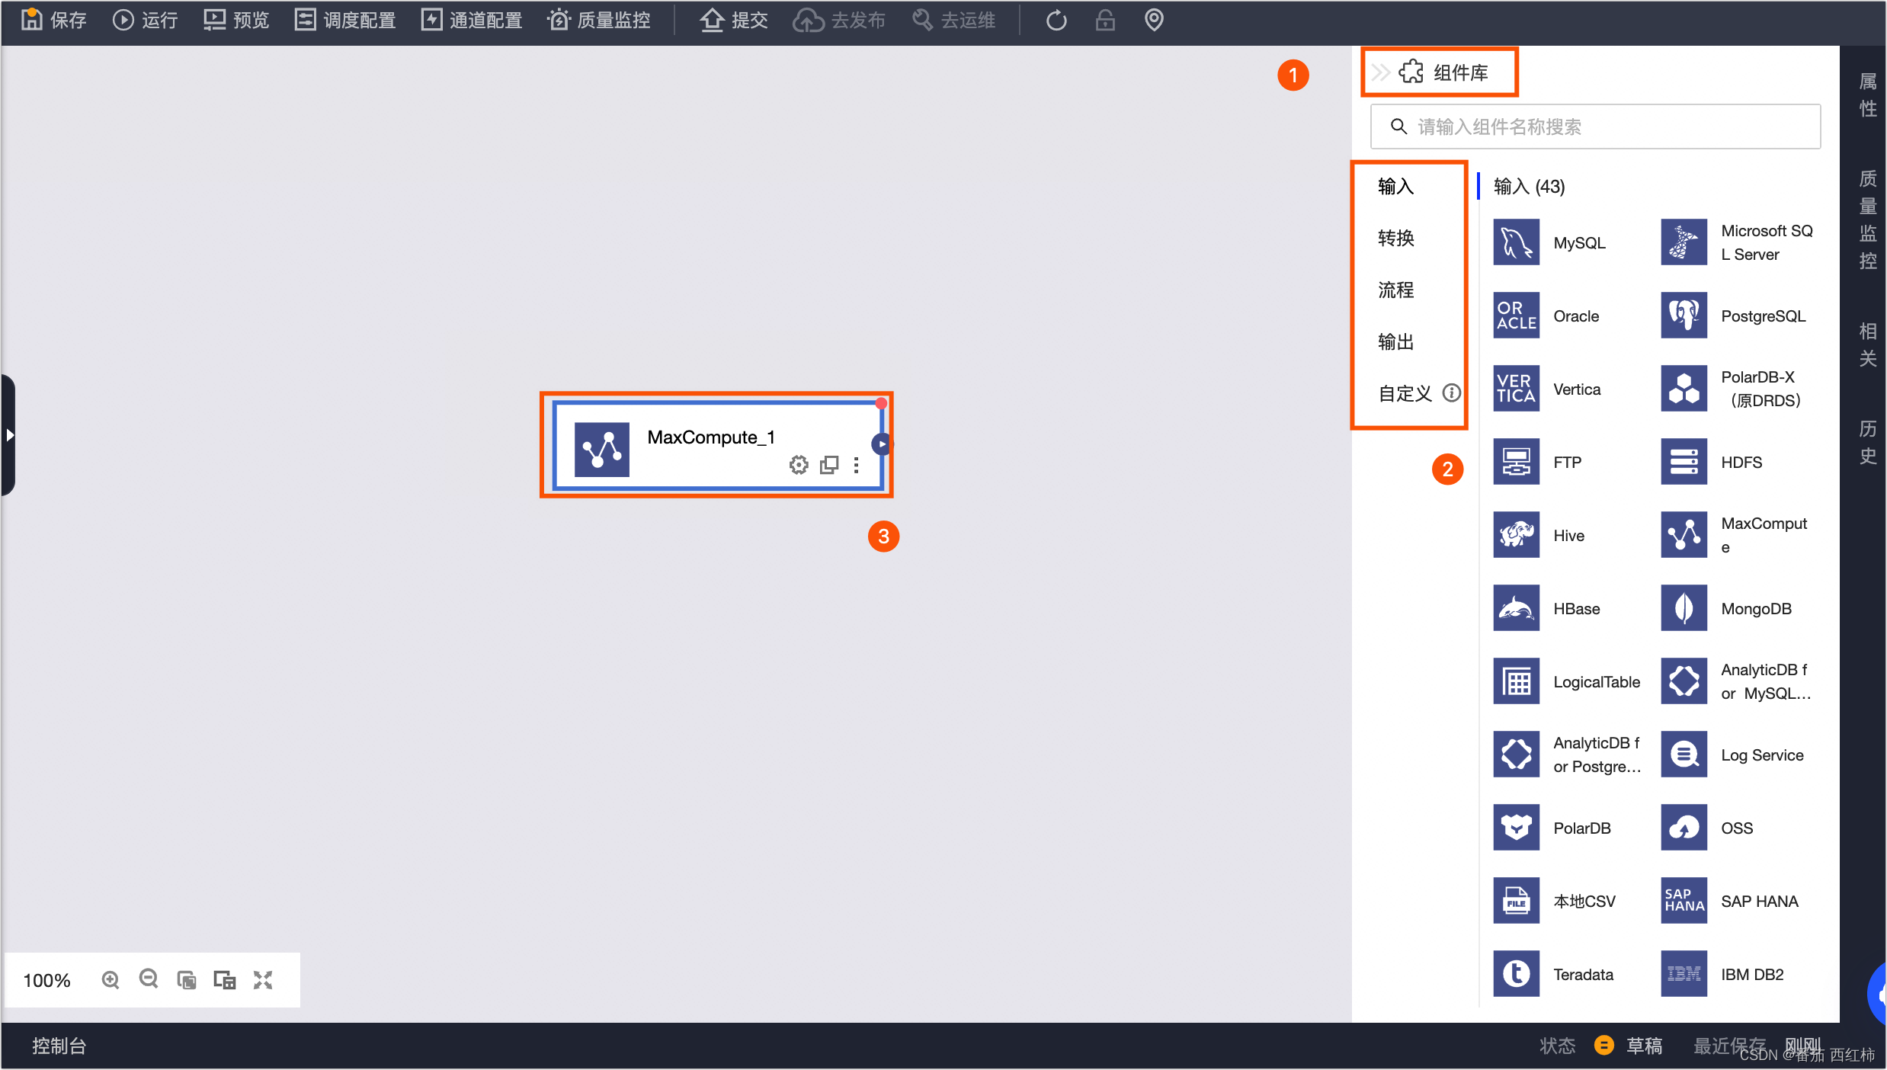Click 保存 save button
The image size is (1887, 1070).
[x=53, y=20]
